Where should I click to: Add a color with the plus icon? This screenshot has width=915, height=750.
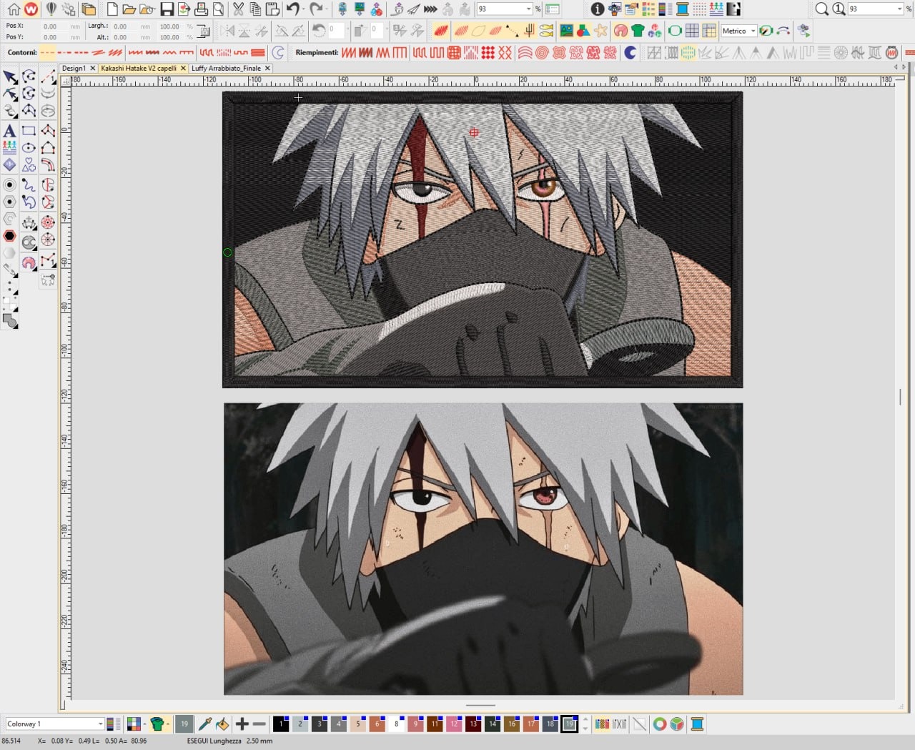(242, 724)
